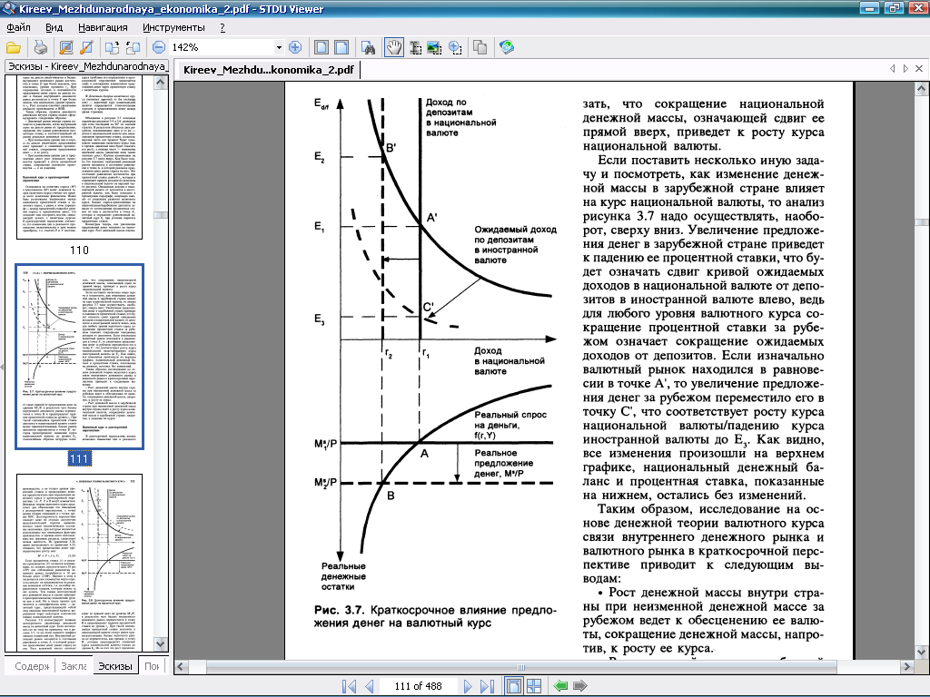Viewport: 930px width, 697px height.
Task: Open page 110 thumbnail
Action: point(80,157)
